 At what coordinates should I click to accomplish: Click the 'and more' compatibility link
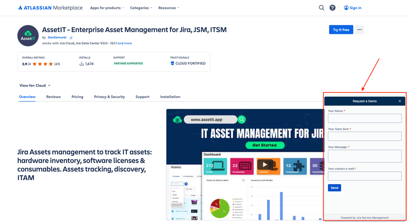point(125,43)
